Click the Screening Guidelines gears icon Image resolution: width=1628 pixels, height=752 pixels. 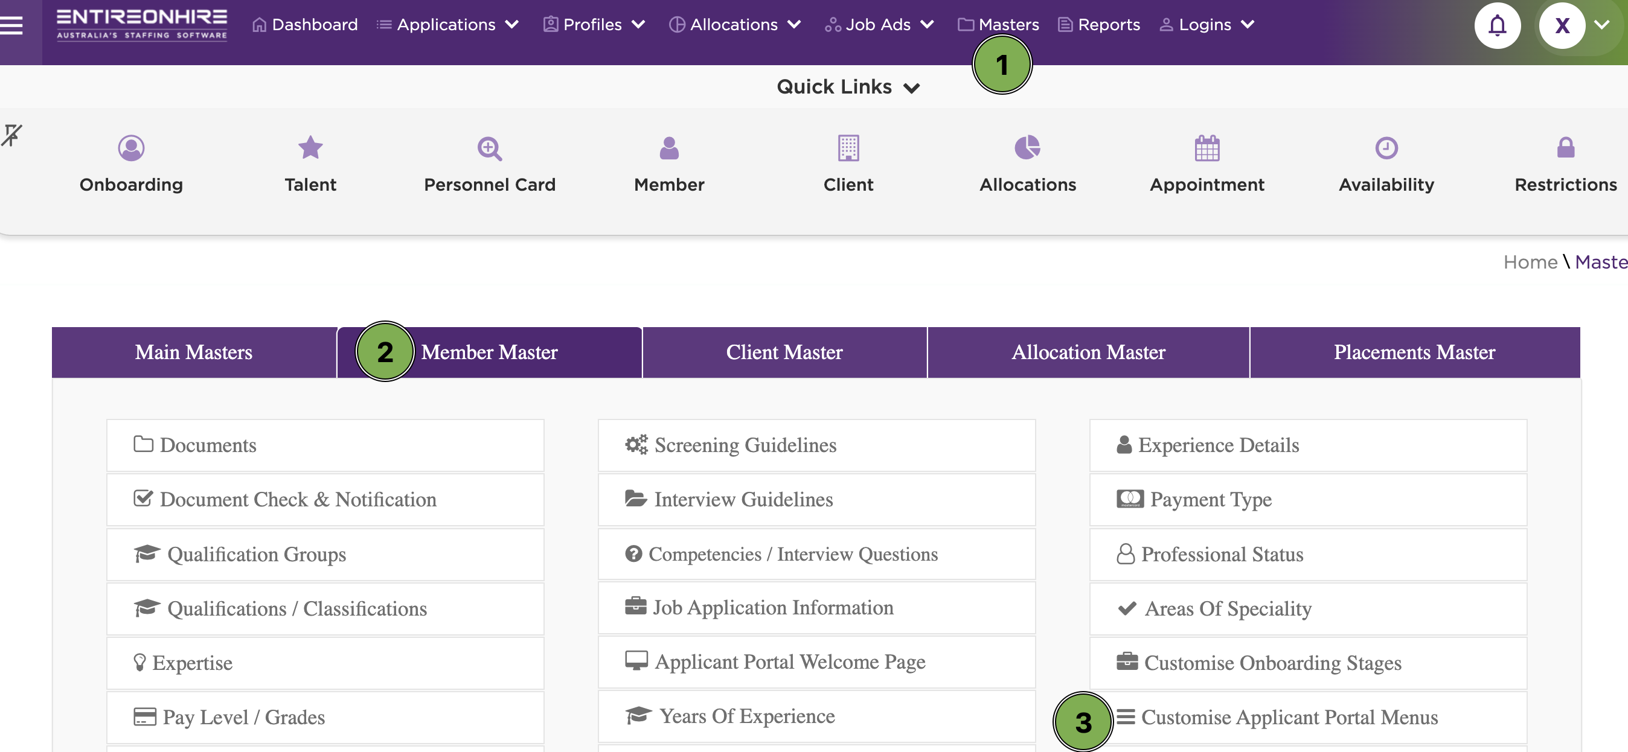pos(636,445)
